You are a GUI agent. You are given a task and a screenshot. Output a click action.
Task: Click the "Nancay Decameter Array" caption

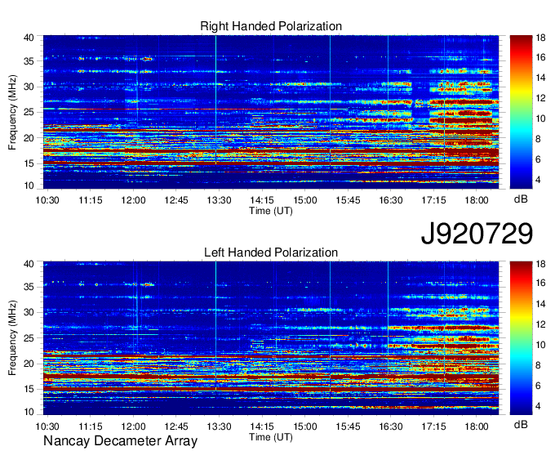[120, 440]
